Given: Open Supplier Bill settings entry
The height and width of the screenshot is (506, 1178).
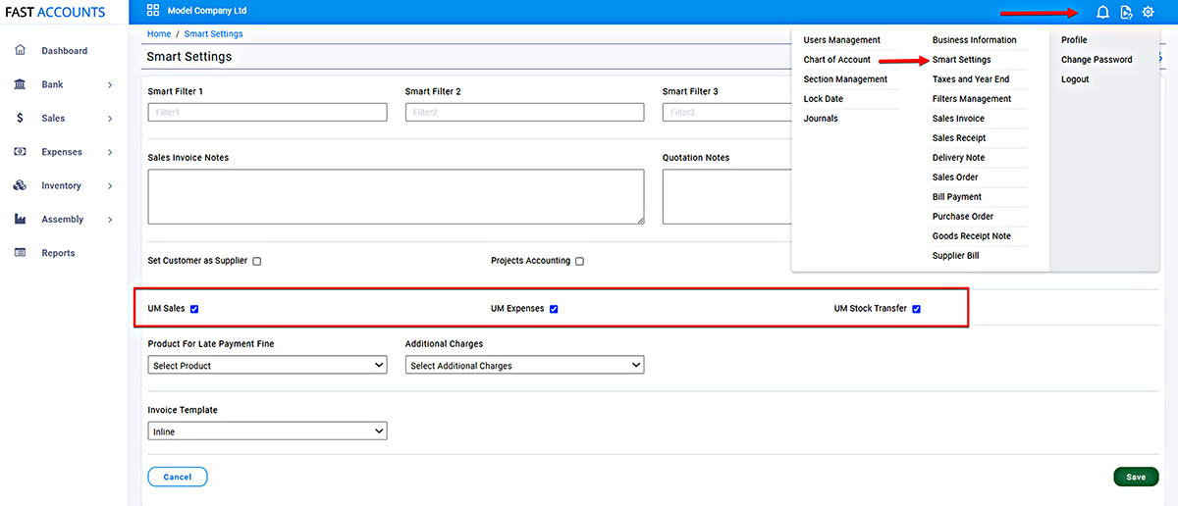Looking at the screenshot, I should 956,256.
